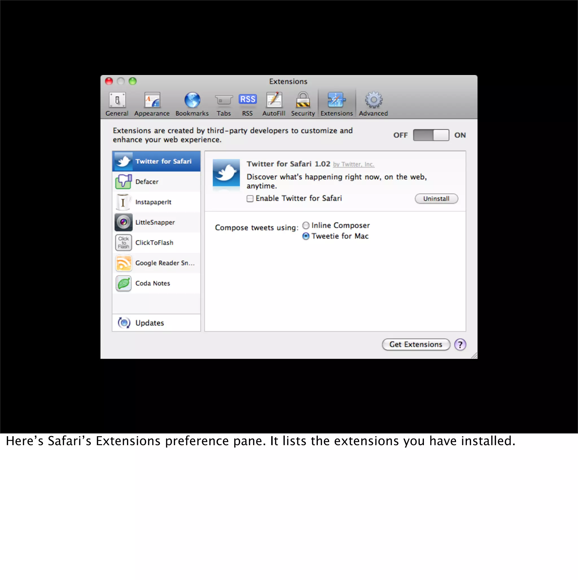The height and width of the screenshot is (580, 578).
Task: Select 'Google Reader Sn…' extension name
Action: [x=165, y=263]
